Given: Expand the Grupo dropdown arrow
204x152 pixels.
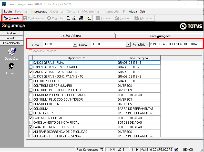Looking at the screenshot, I should (128, 45).
